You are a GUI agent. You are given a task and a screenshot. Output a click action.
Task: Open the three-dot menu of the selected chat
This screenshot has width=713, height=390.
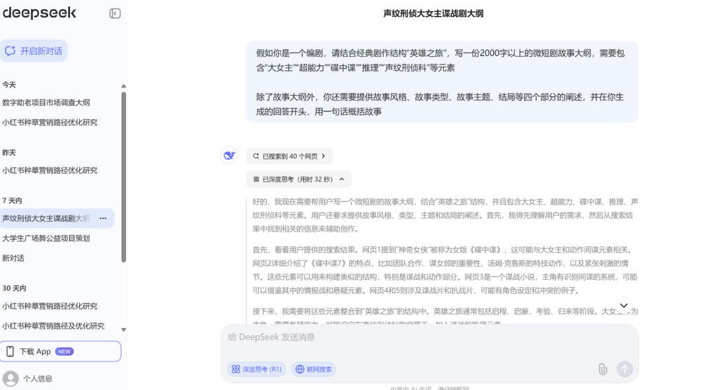click(x=103, y=218)
